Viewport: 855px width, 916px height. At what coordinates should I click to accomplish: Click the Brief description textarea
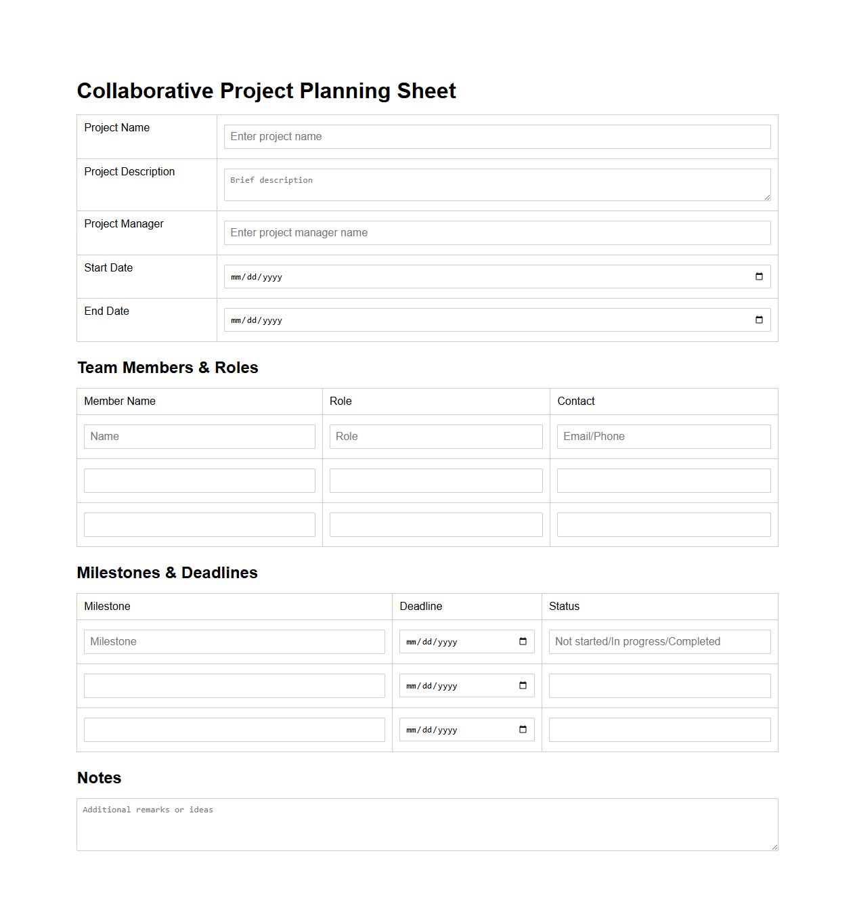(498, 184)
